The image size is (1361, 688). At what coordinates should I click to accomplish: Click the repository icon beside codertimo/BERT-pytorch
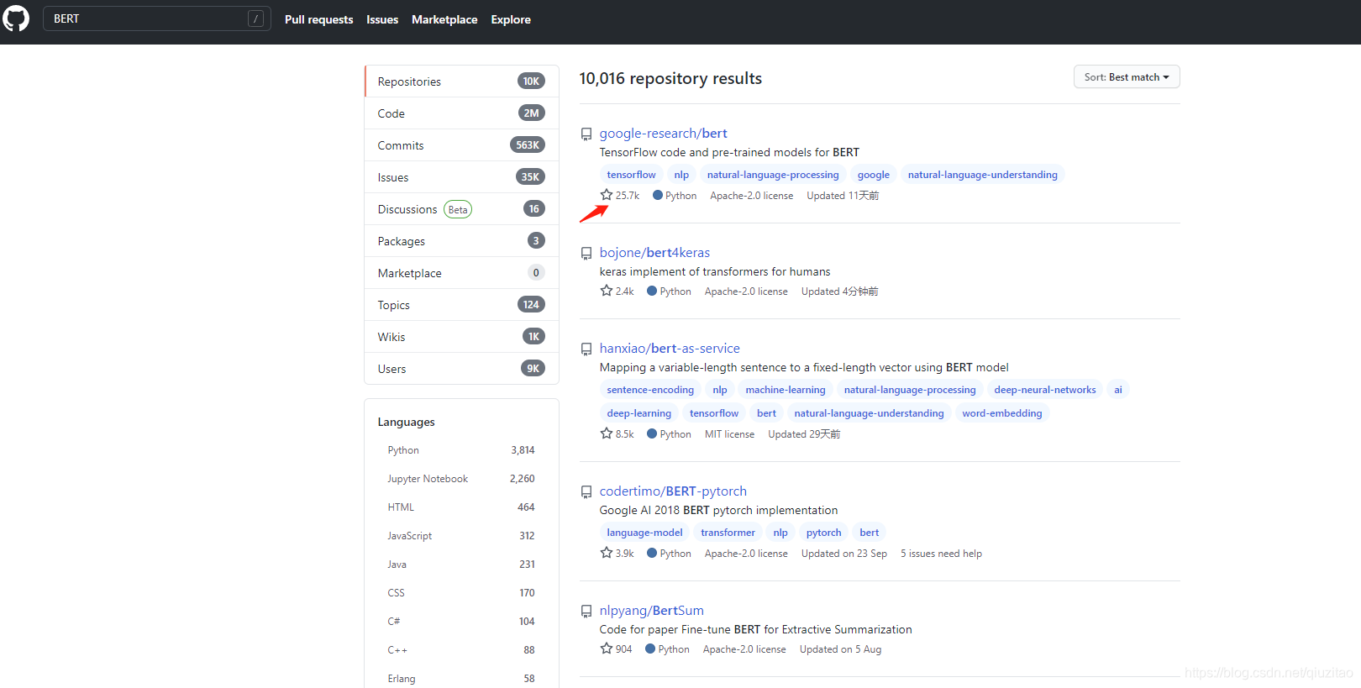(586, 492)
